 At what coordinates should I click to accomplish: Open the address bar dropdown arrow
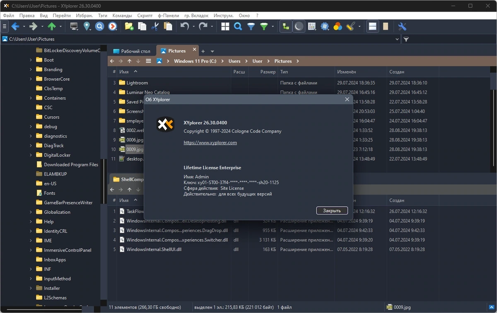tap(397, 39)
